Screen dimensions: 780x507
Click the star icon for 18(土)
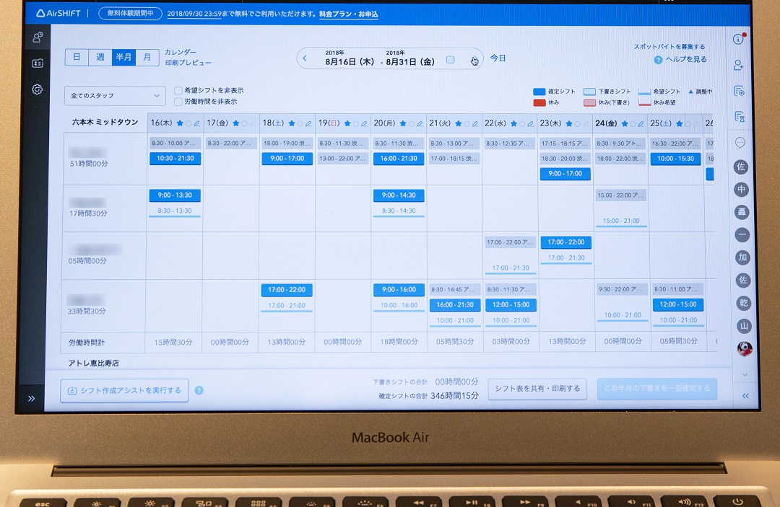292,123
